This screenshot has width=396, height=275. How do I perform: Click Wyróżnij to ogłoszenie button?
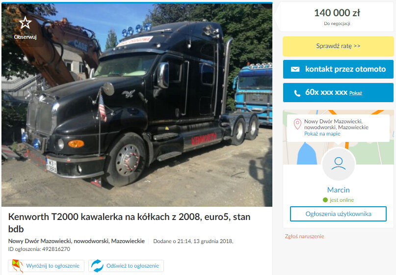coord(46,266)
